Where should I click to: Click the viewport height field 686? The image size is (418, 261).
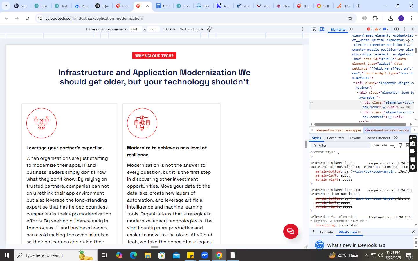(x=154, y=29)
